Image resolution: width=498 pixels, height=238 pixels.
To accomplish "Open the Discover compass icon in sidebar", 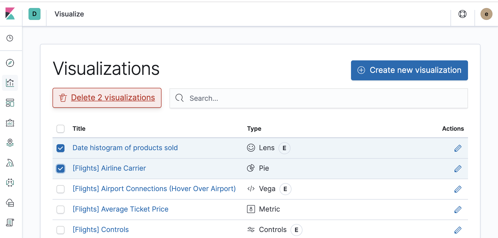I will [x=10, y=63].
